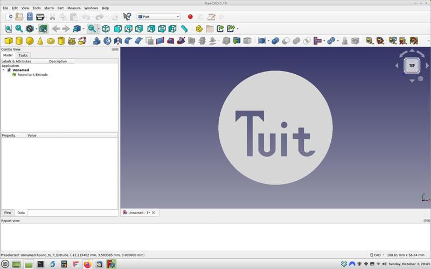
Task: Switch to the Front view cube icon
Action: tap(117, 29)
